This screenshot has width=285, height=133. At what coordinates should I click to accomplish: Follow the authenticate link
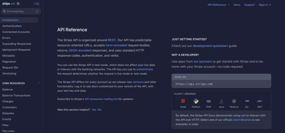pos(145,69)
